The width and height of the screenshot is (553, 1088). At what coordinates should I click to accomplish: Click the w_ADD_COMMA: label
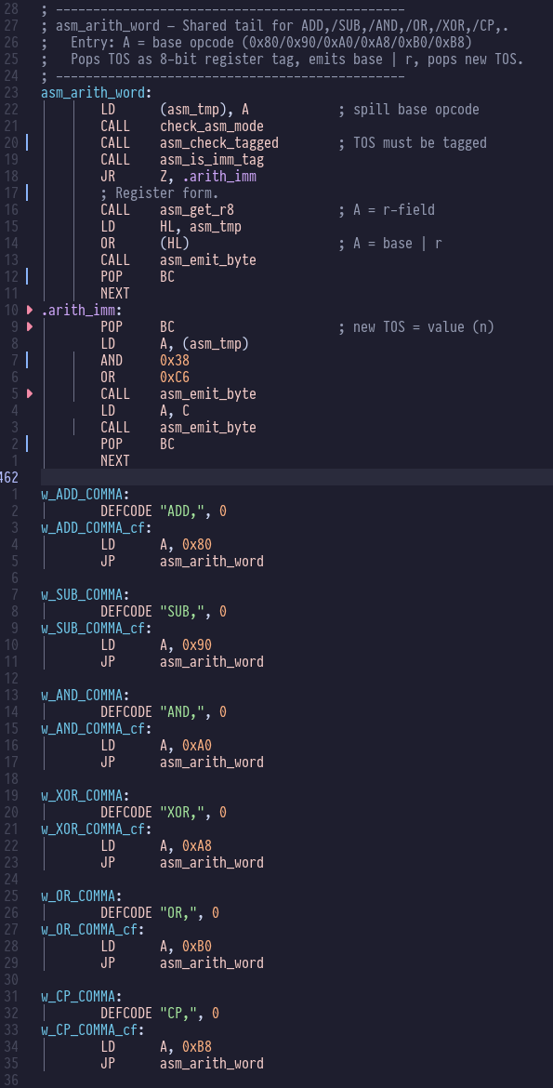(86, 494)
